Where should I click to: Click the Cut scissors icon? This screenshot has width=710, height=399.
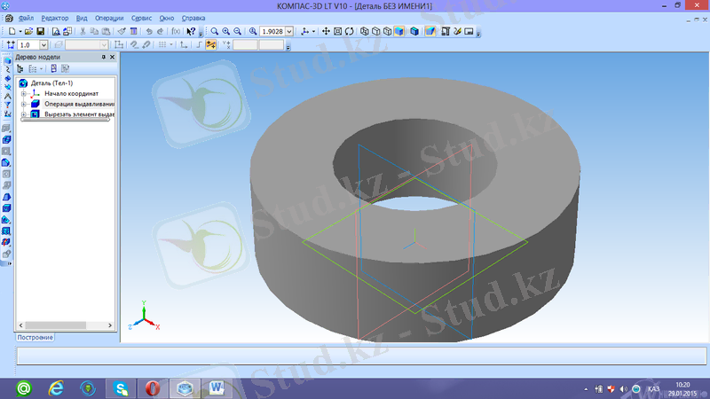(x=83, y=31)
